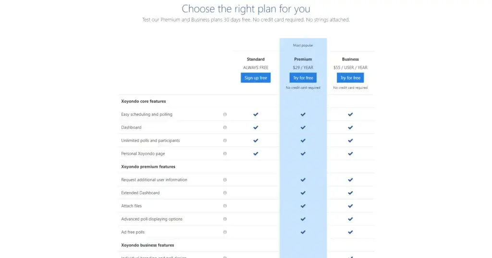The height and width of the screenshot is (258, 492).
Task: Open info icon for Unlimited polls and participants
Action: point(225,141)
